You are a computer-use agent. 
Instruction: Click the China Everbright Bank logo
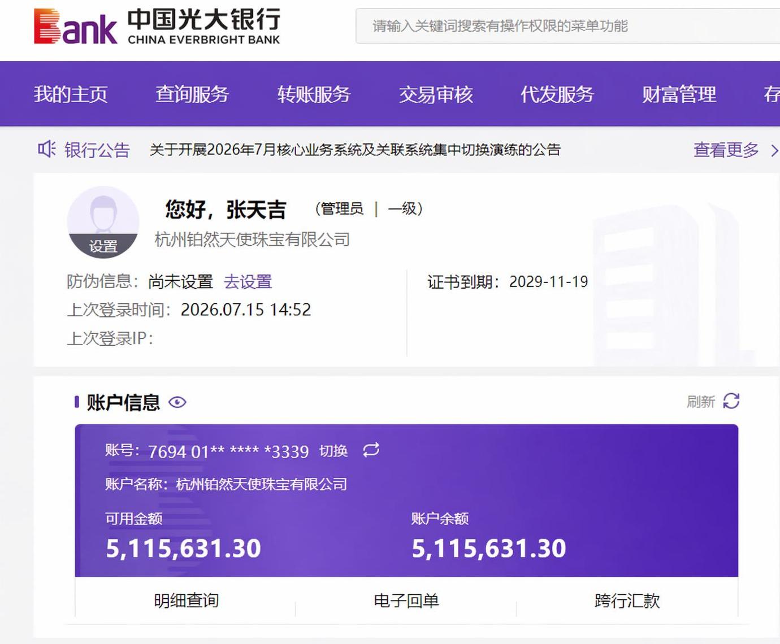157,27
